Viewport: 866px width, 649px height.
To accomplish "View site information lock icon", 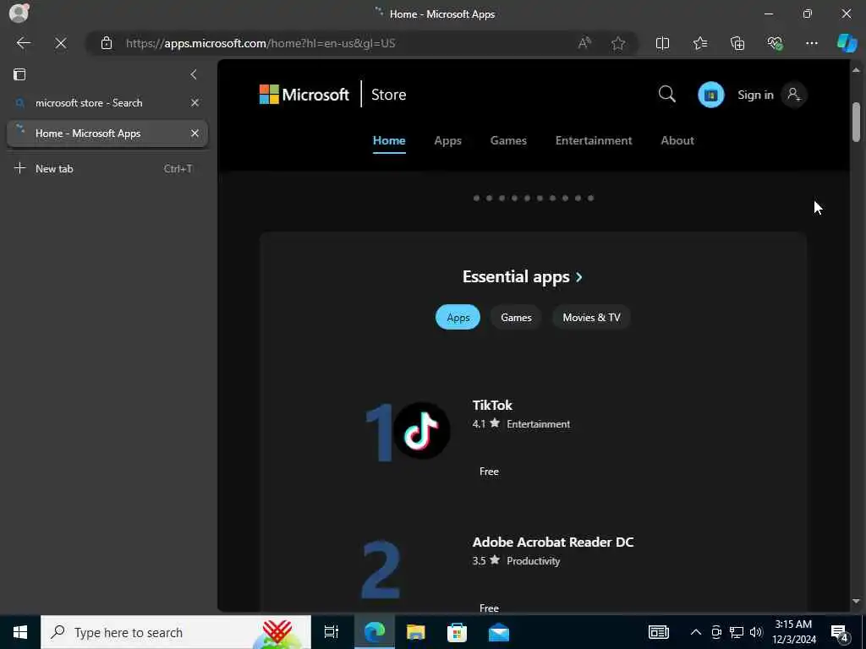I will [107, 43].
